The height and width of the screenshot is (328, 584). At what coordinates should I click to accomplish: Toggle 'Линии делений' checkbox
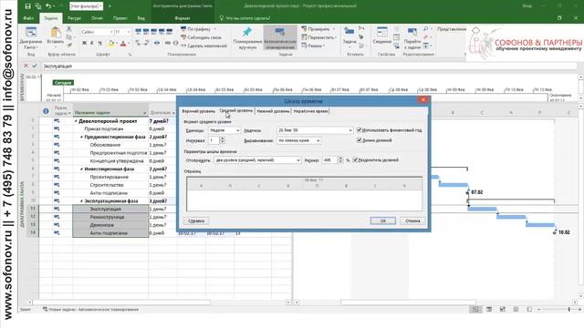point(359,140)
